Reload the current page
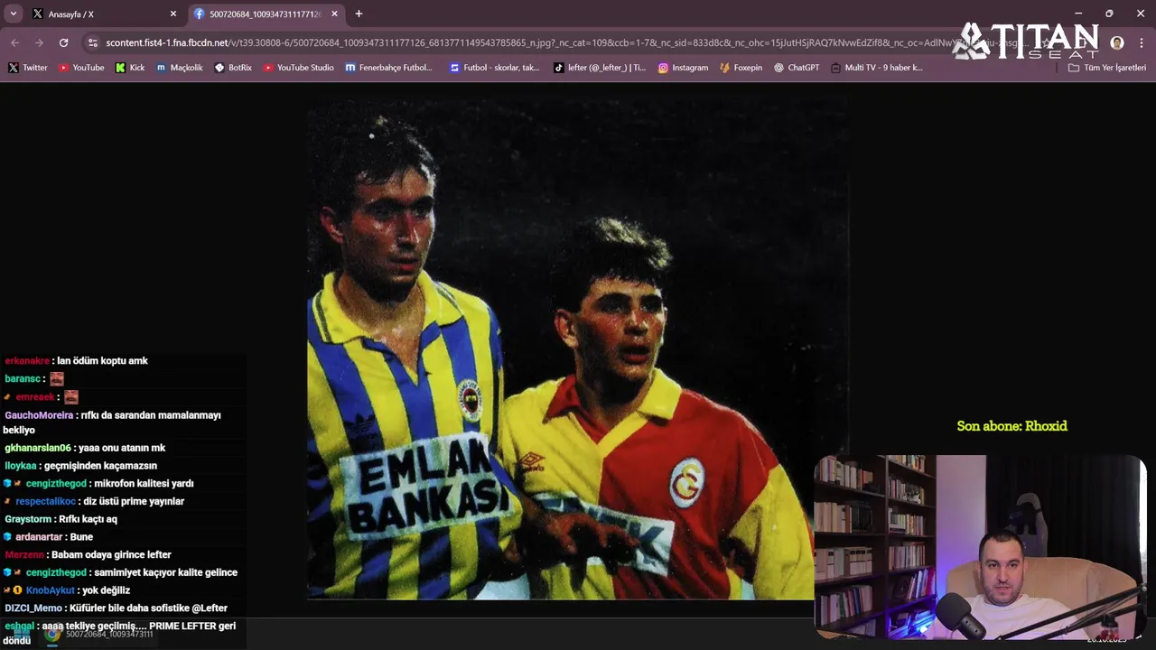The height and width of the screenshot is (650, 1156). pyautogui.click(x=63, y=42)
